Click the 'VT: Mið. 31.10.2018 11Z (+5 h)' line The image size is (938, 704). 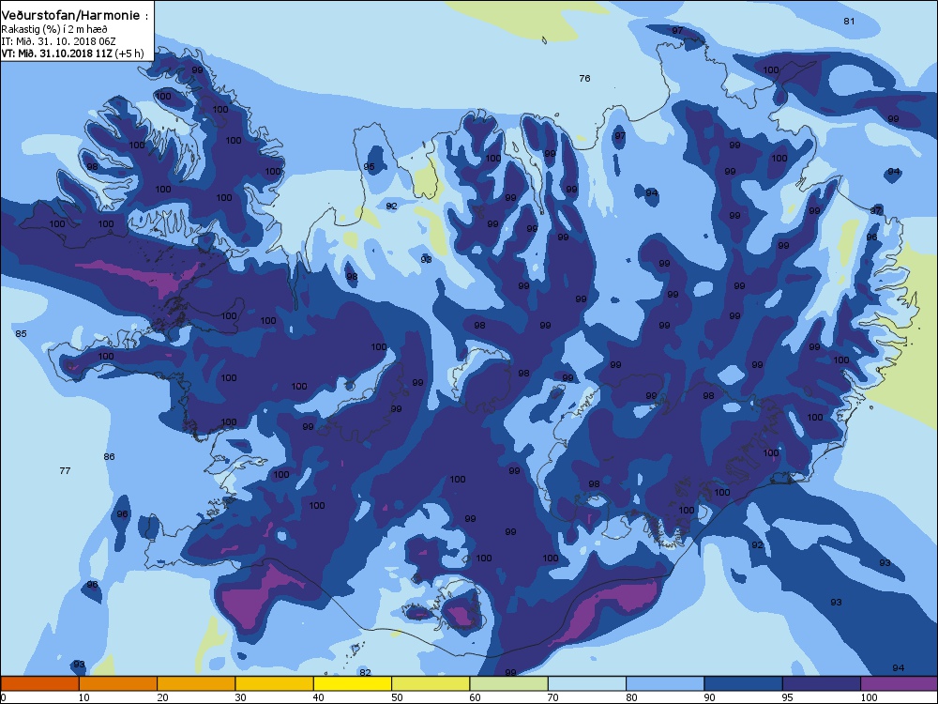[x=72, y=54]
